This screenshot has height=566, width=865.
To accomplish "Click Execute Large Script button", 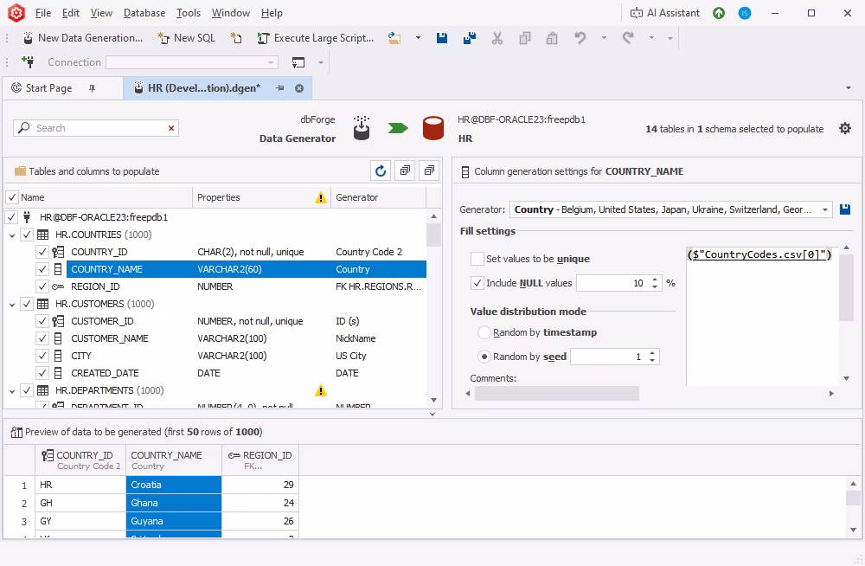I will (x=316, y=38).
